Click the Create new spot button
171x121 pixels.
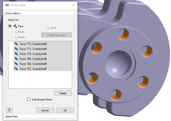point(56,35)
